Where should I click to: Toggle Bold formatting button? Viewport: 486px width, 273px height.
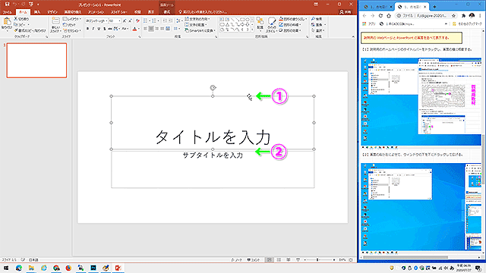point(88,29)
